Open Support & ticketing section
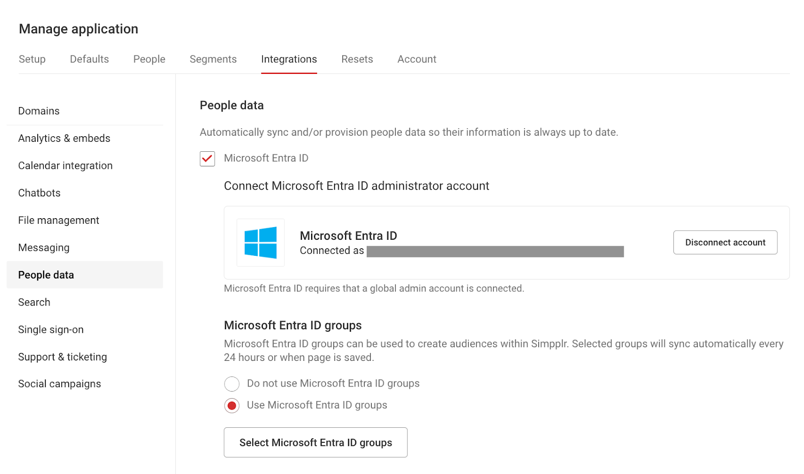This screenshot has height=474, width=804. pyautogui.click(x=85, y=357)
